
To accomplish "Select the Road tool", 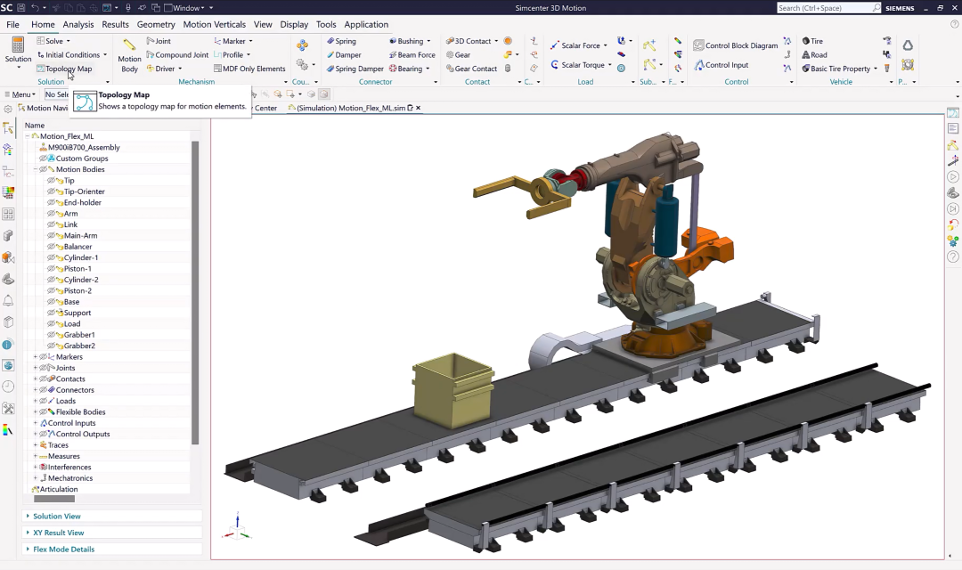I will point(814,54).
